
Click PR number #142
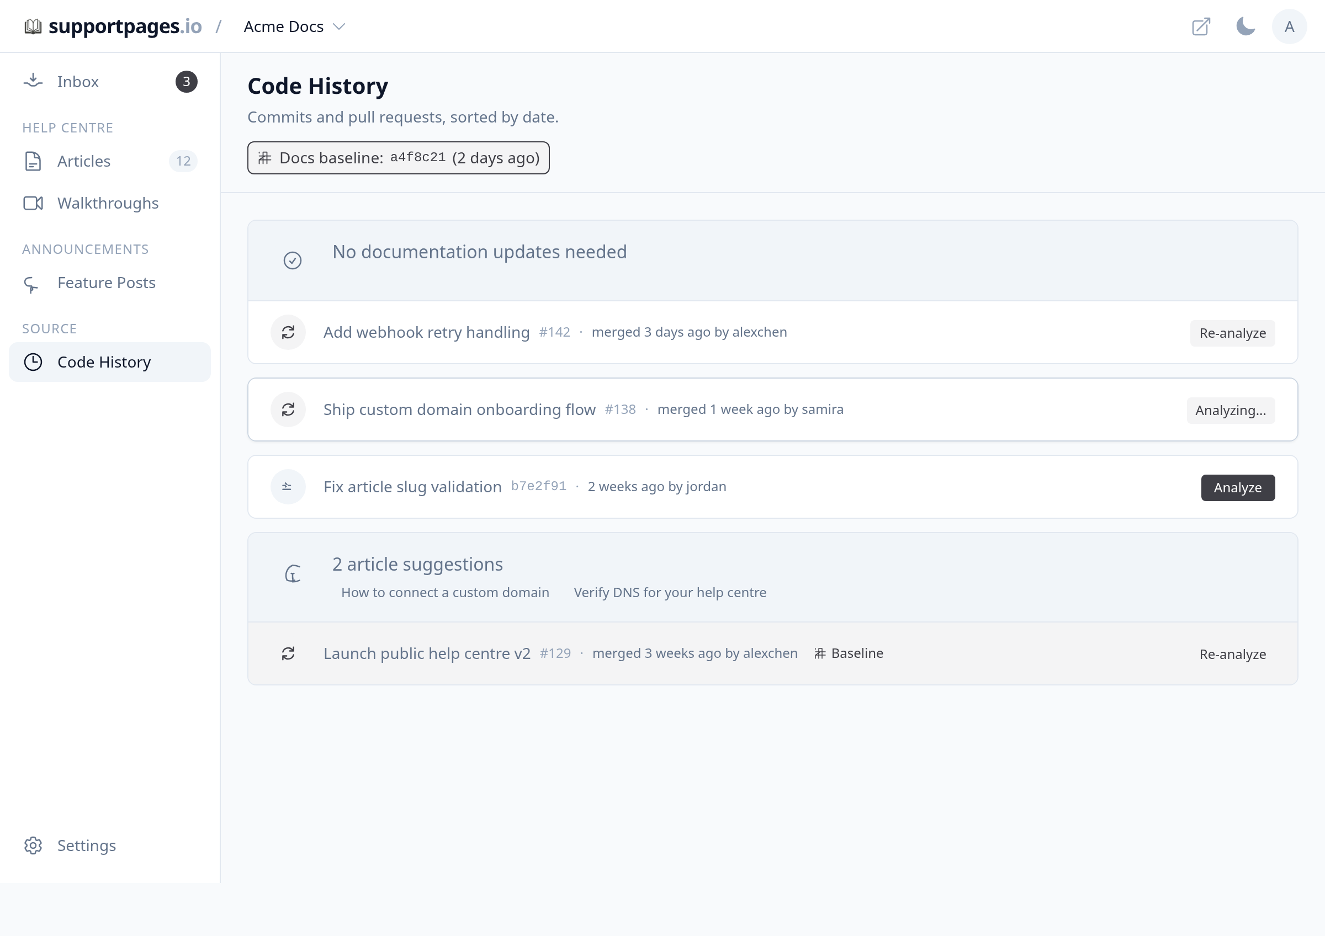(x=555, y=332)
